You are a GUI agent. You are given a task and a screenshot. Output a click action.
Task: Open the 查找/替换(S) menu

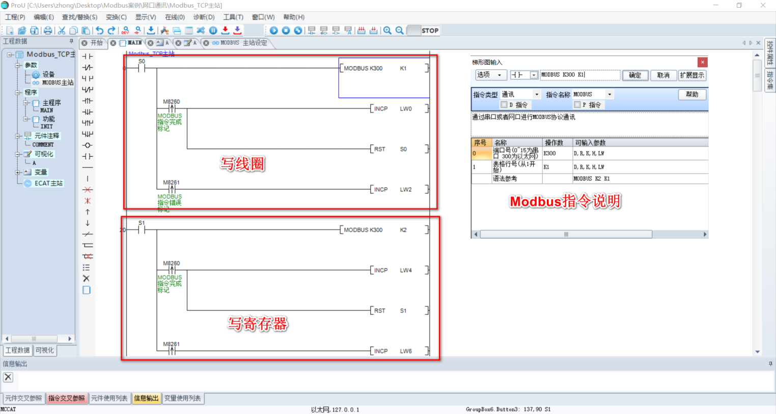(x=79, y=17)
